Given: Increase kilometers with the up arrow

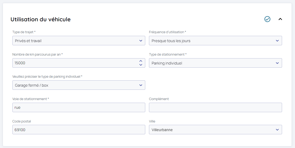Looking at the screenshot, I should 141,61.
